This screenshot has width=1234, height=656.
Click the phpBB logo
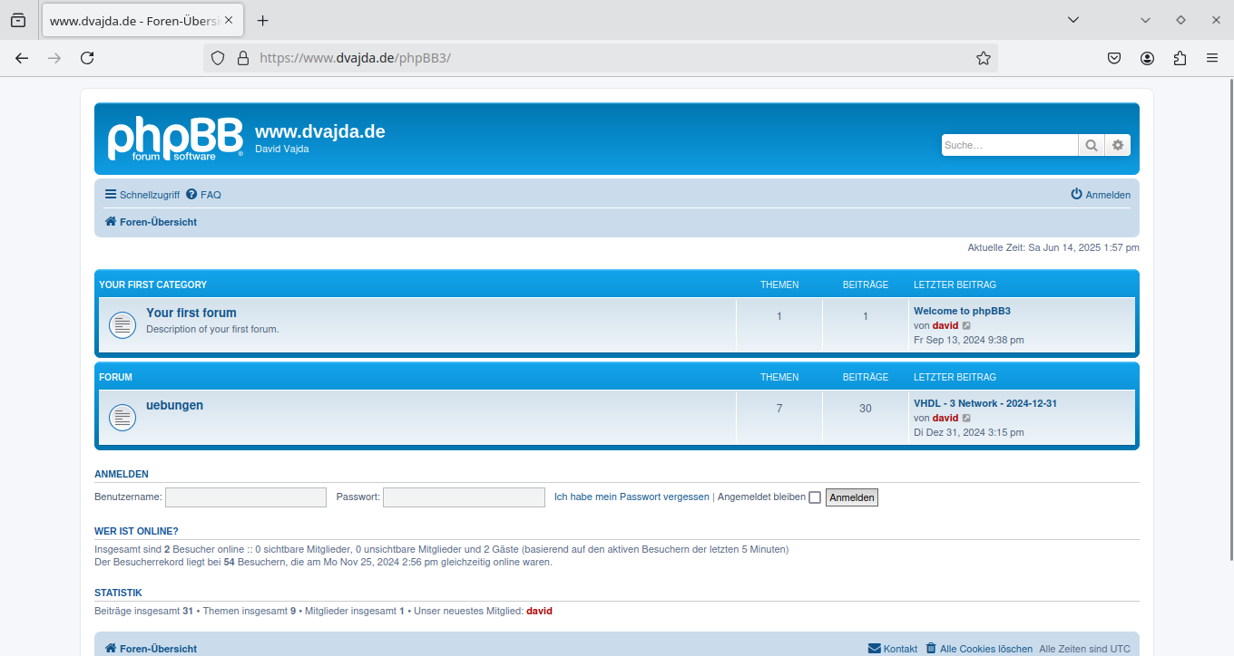[175, 139]
